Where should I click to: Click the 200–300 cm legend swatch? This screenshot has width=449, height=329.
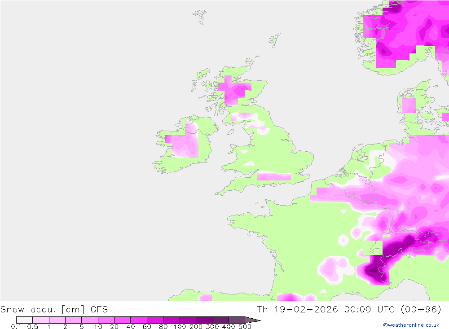tap(204, 320)
